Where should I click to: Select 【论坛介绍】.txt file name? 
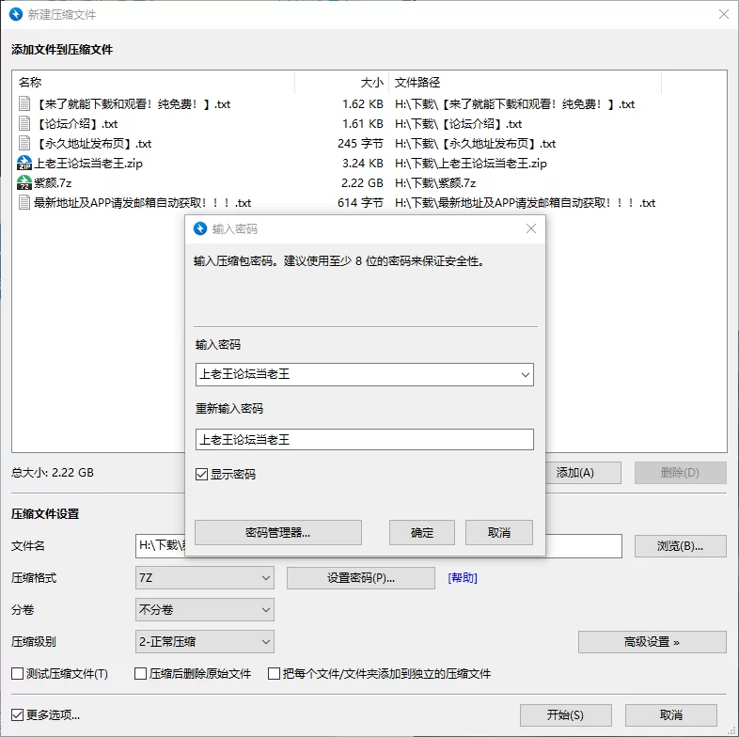pos(76,123)
